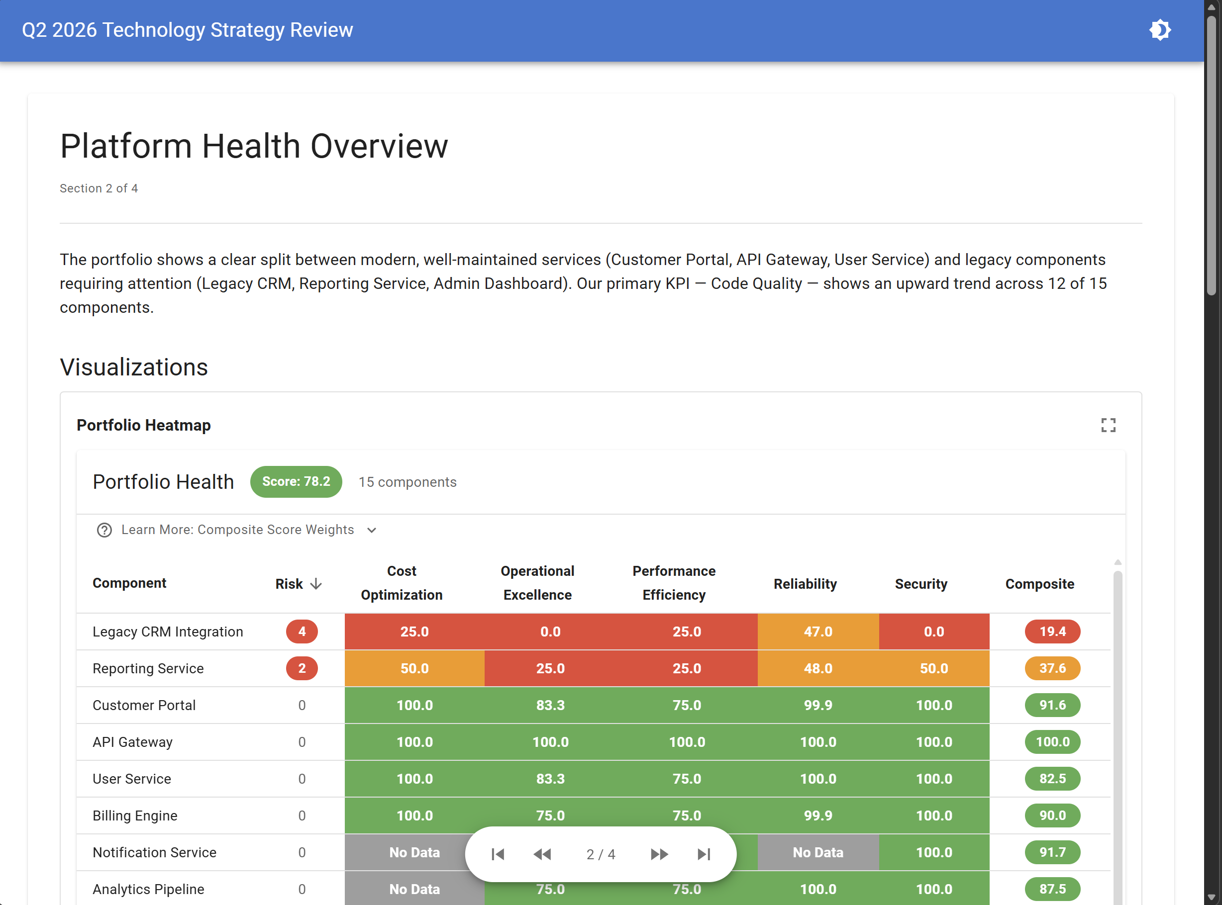Viewport: 1222px width, 905px height.
Task: Sort by the Cost Optimization column header
Action: [402, 583]
